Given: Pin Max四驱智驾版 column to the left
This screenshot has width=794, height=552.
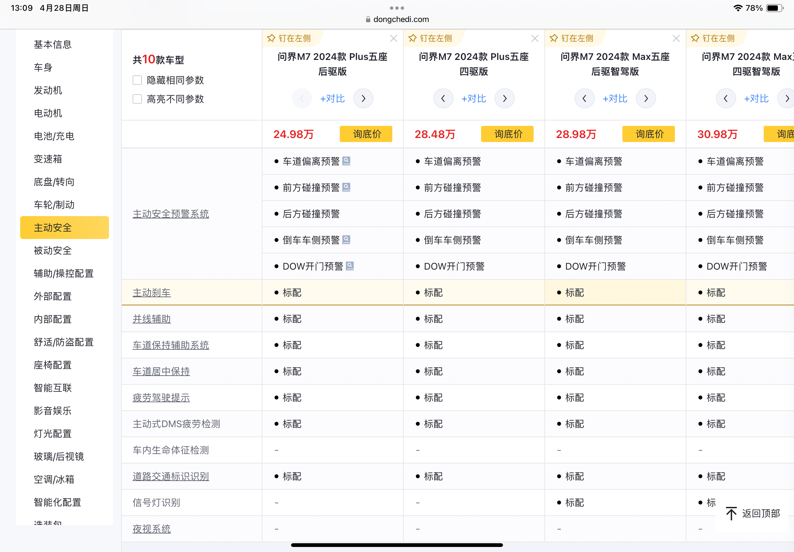Looking at the screenshot, I should [x=713, y=38].
